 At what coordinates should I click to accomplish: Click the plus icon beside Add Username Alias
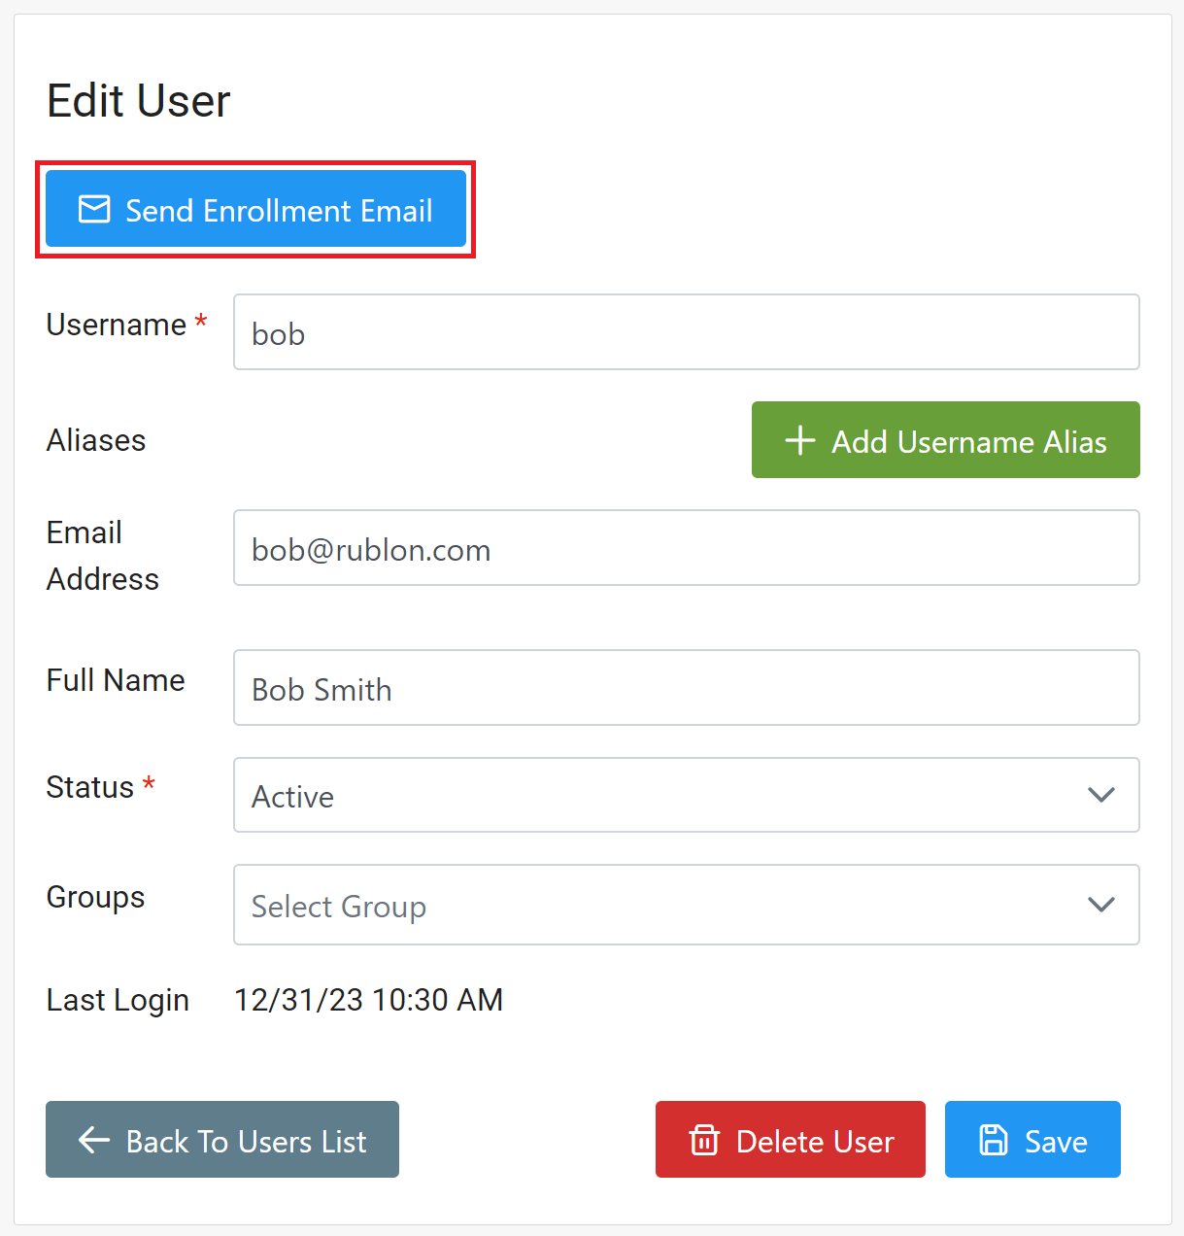coord(799,440)
